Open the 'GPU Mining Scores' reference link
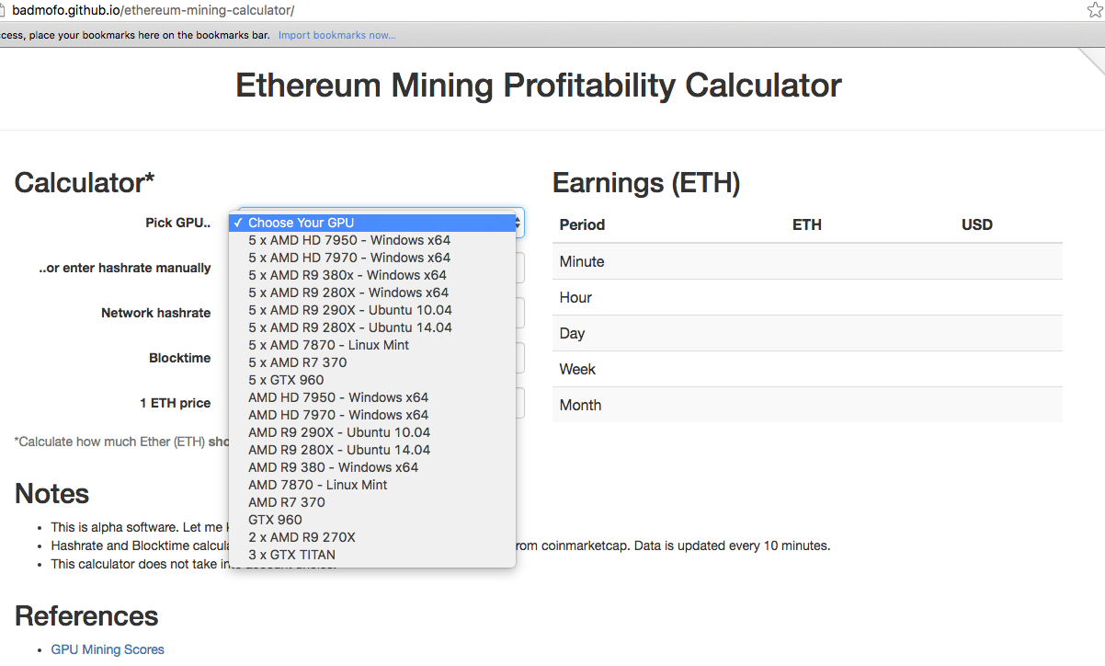 (108, 649)
